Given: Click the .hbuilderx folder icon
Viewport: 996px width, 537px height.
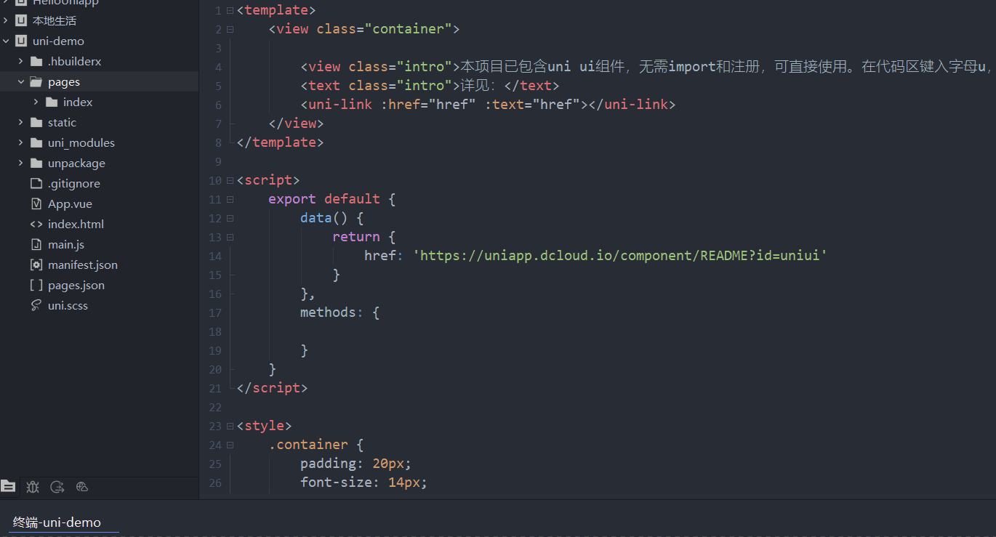Looking at the screenshot, I should click(x=36, y=61).
